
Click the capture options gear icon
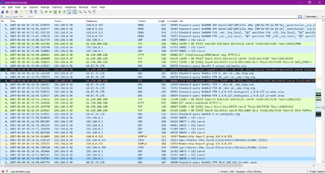click(x=16, y=12)
